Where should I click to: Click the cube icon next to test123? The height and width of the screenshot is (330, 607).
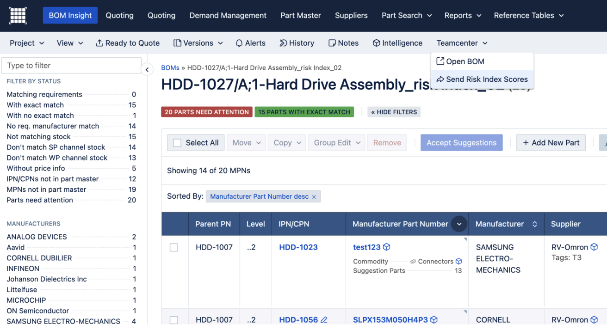[x=387, y=247]
